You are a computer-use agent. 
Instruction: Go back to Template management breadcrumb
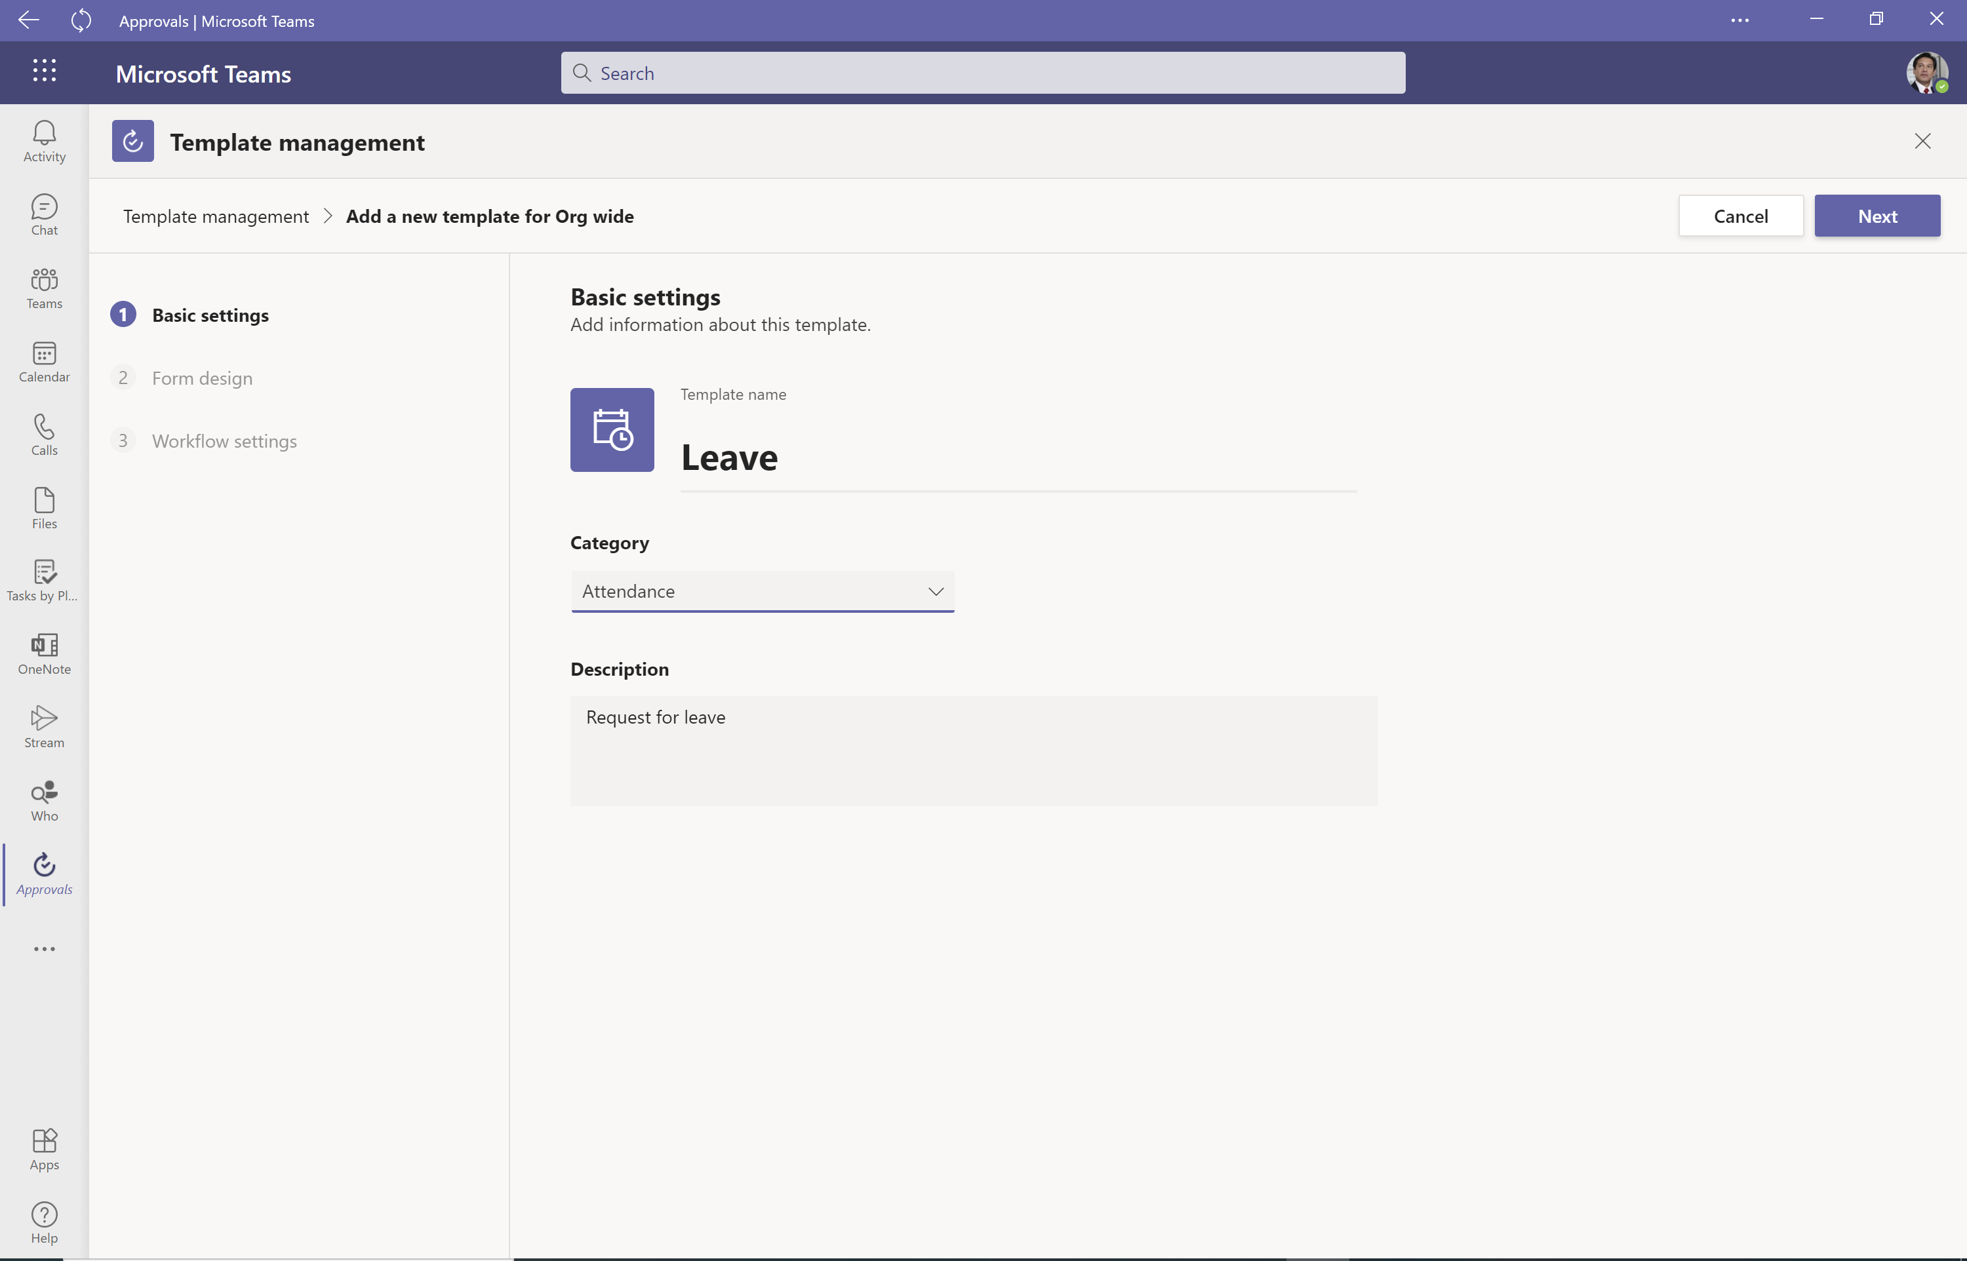pyautogui.click(x=215, y=216)
